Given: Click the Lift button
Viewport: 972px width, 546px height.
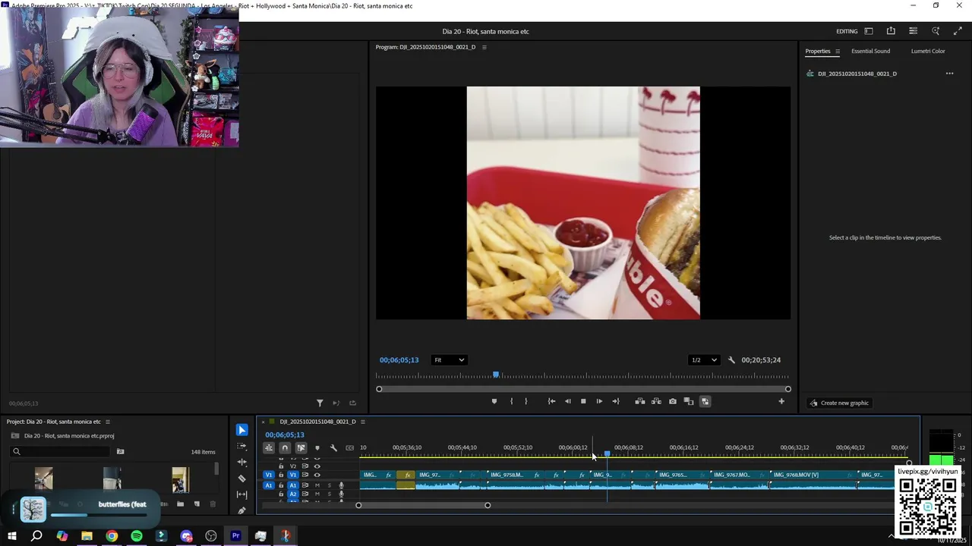Looking at the screenshot, I should tap(640, 401).
